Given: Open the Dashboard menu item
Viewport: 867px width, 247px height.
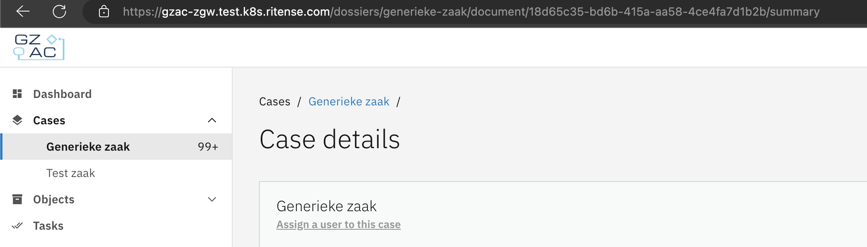Looking at the screenshot, I should click(x=62, y=94).
